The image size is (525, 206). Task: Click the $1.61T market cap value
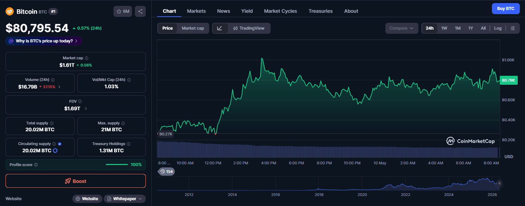point(67,65)
